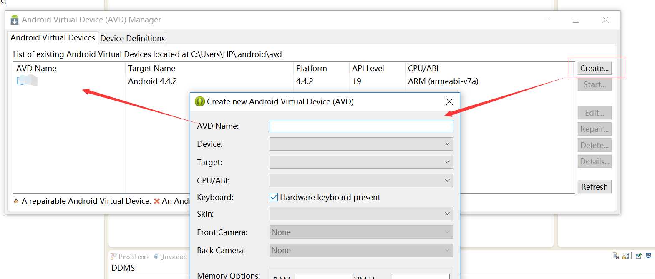The image size is (655, 279).
Task: Switch to Device Definitions tab
Action: click(x=133, y=38)
